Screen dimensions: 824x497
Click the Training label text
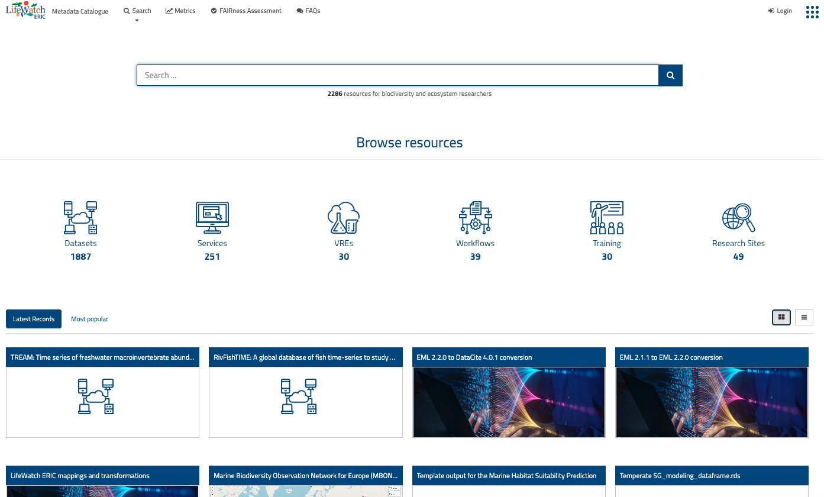tap(607, 243)
